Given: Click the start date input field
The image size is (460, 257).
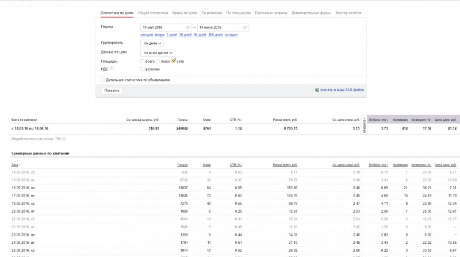Looking at the screenshot, I should [x=161, y=27].
